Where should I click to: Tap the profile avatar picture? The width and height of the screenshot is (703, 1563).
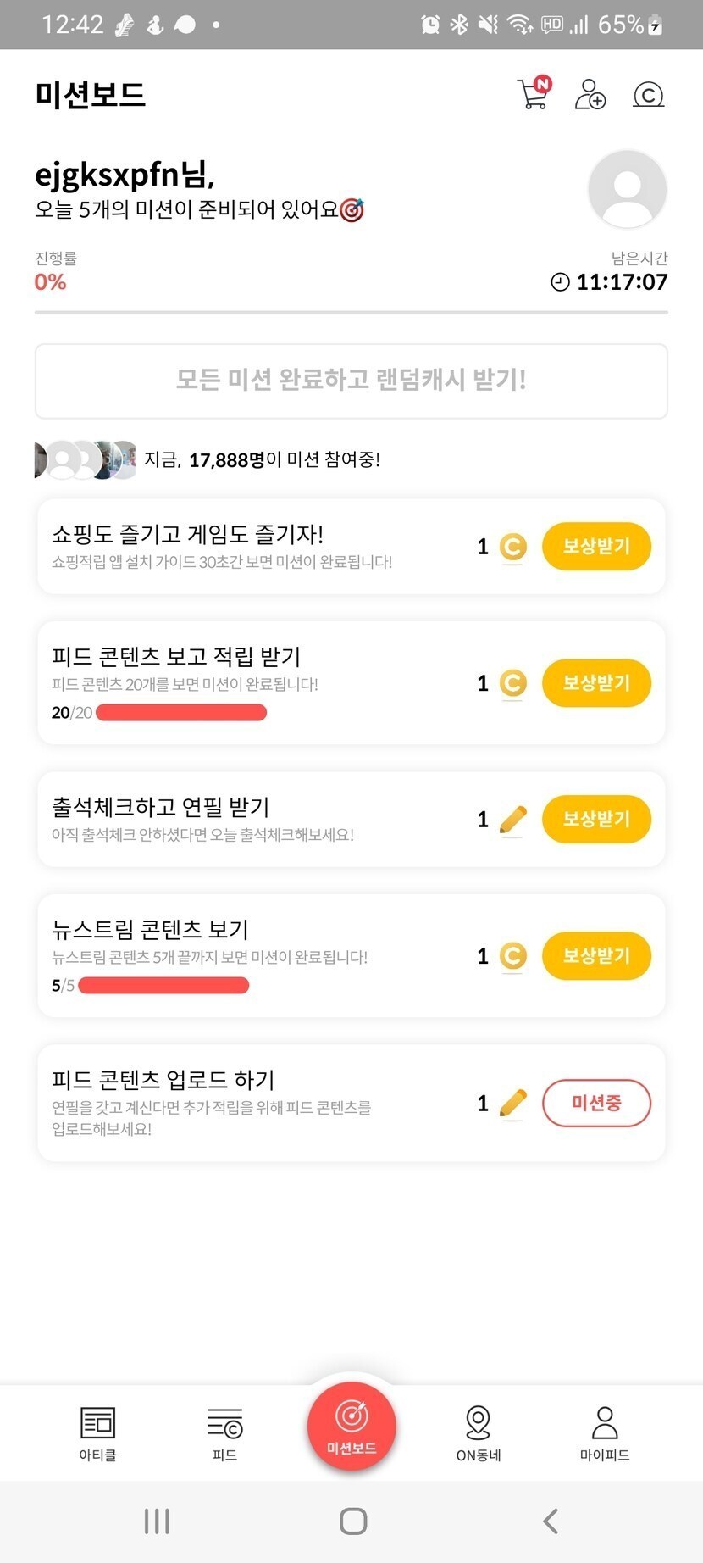(x=627, y=189)
